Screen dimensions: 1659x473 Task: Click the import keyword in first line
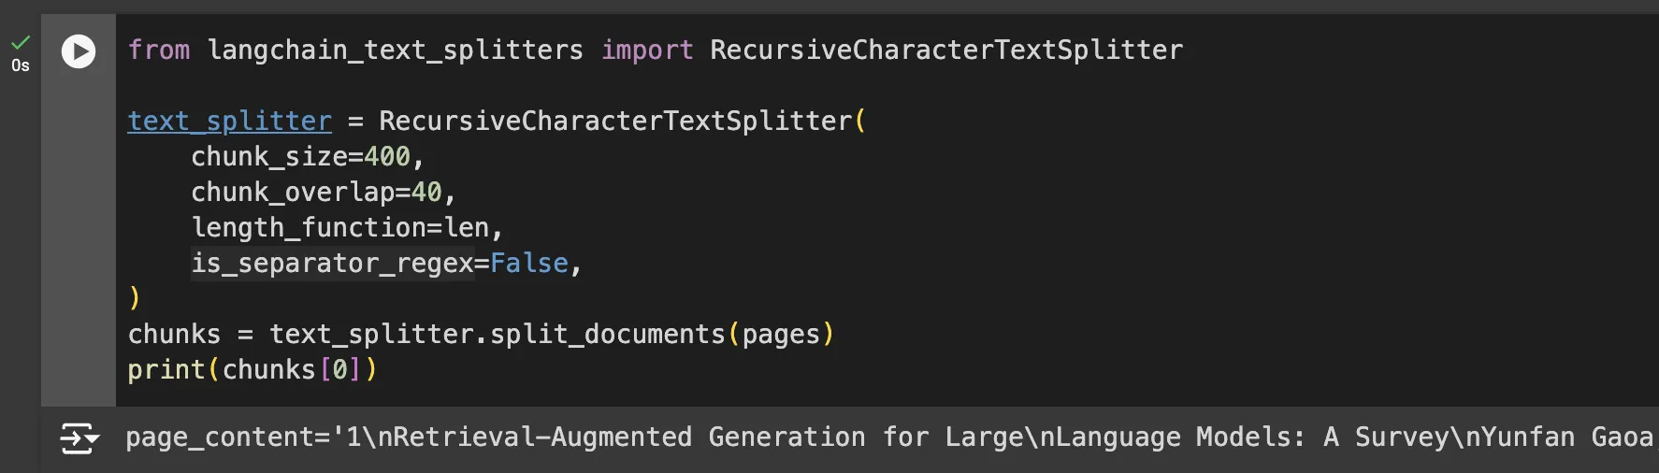point(647,50)
